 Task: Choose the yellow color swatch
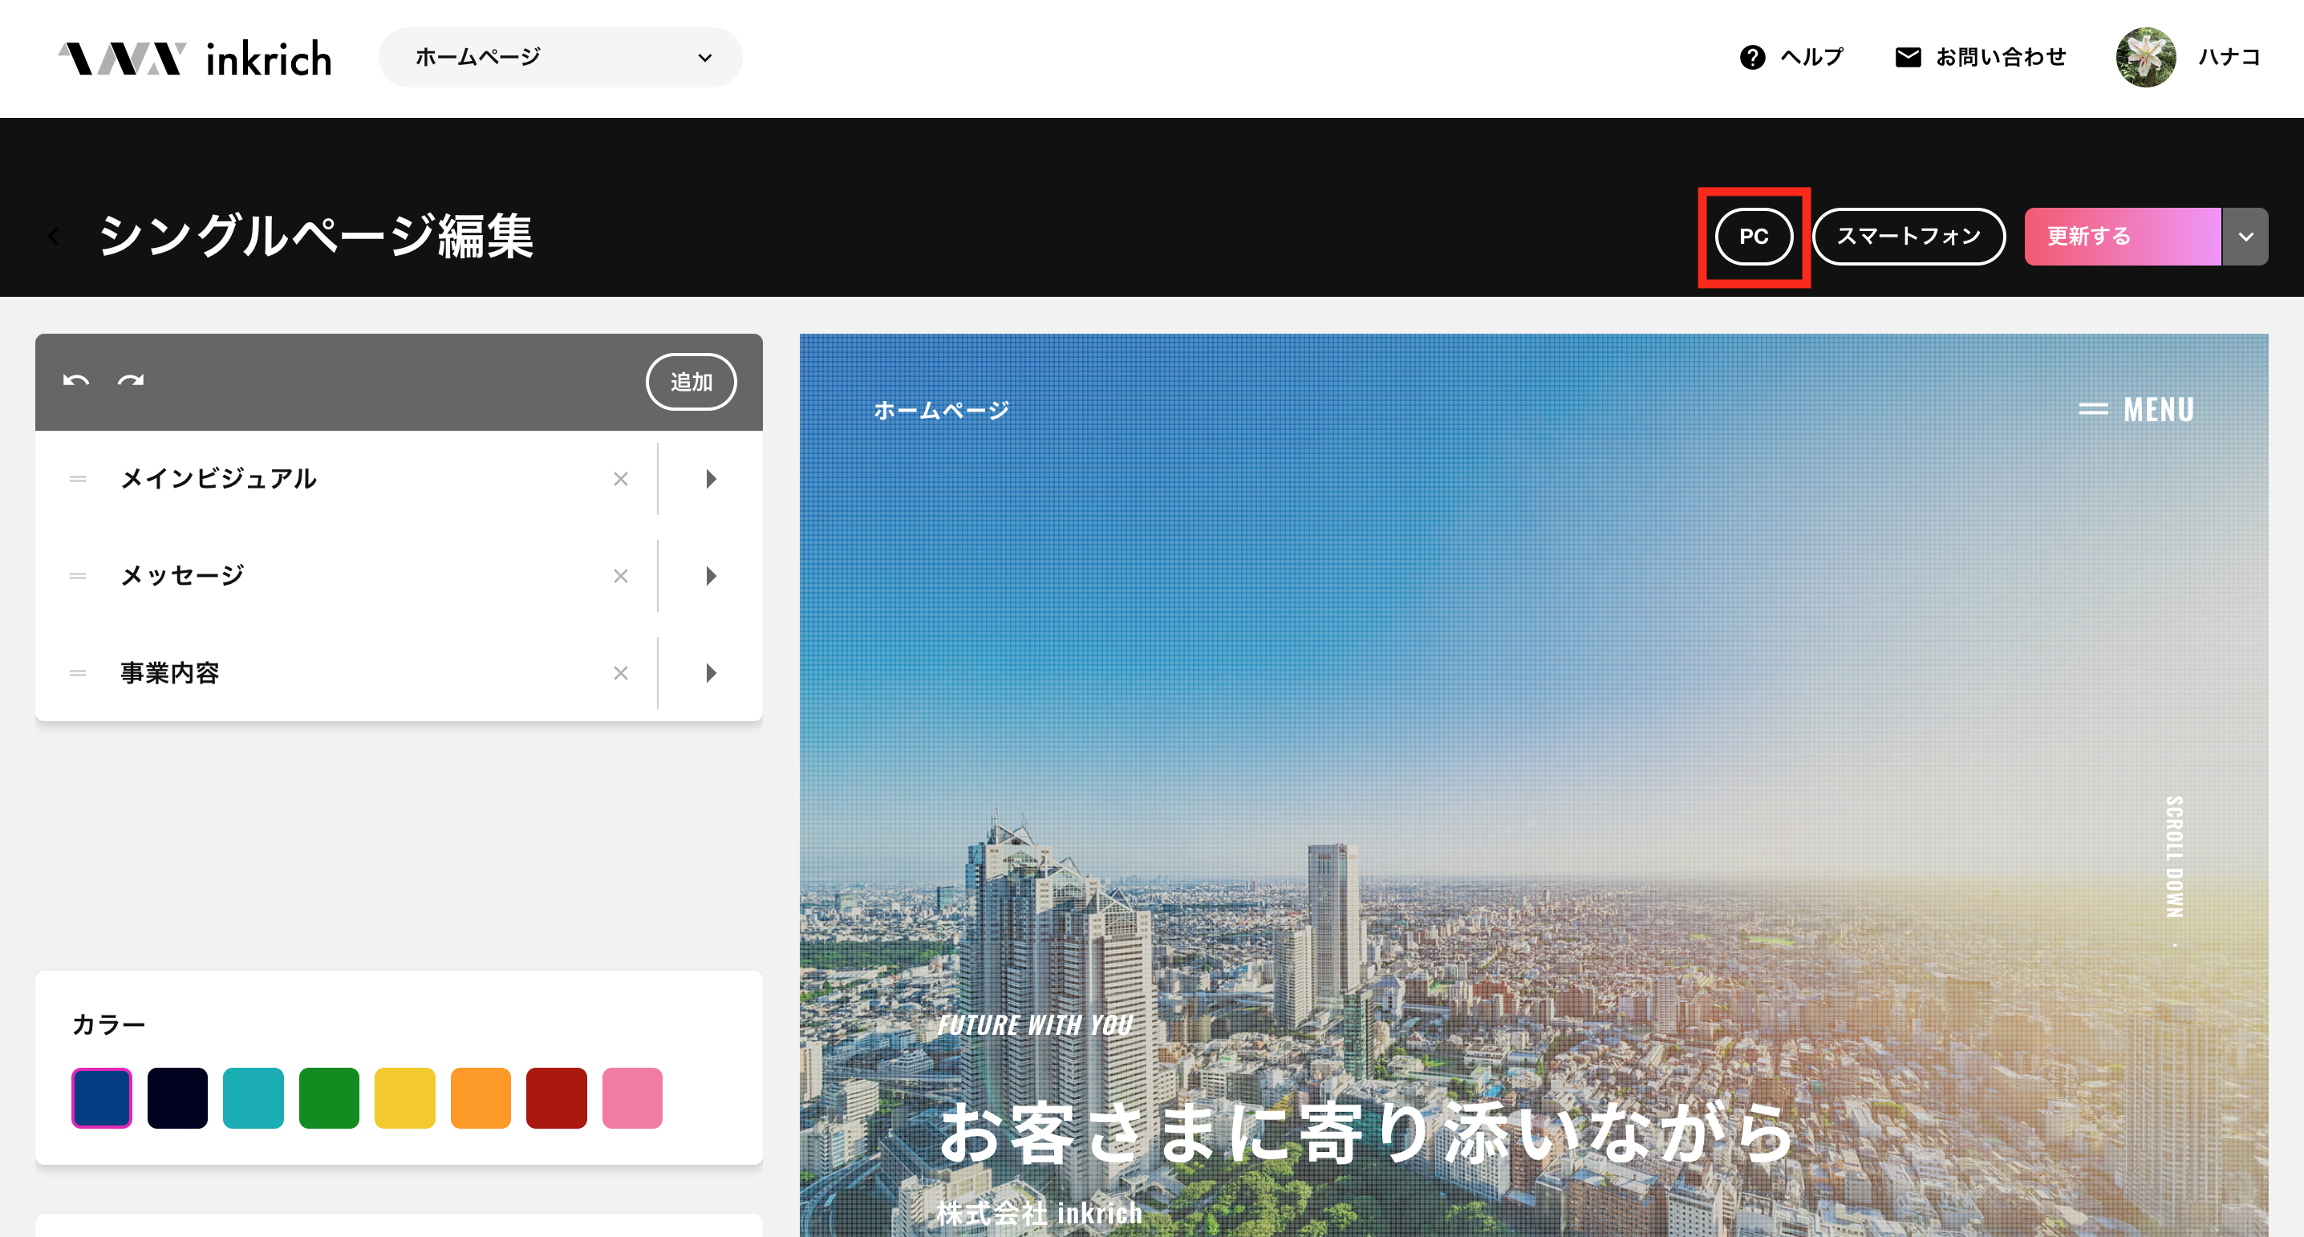pyautogui.click(x=405, y=1097)
